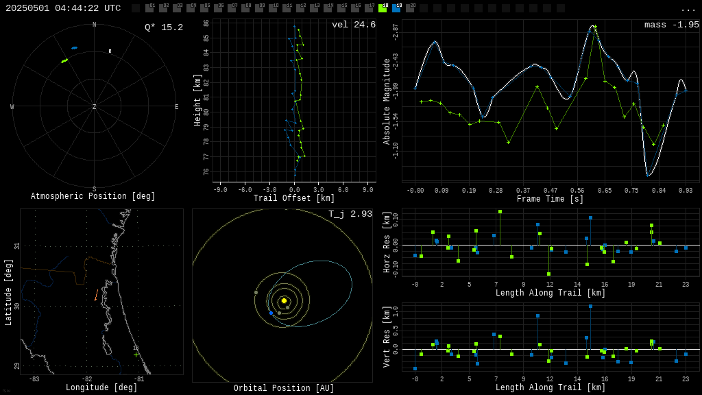The width and height of the screenshot is (702, 395).
Task: Click the Horz Res [km] axis label
Action: [x=387, y=242]
